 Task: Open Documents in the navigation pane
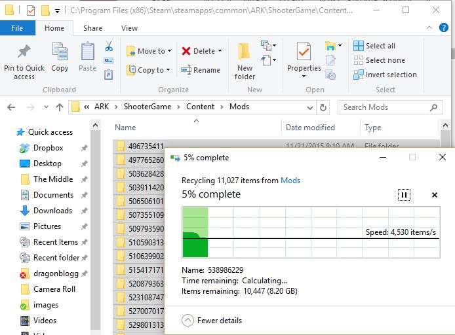(53, 195)
